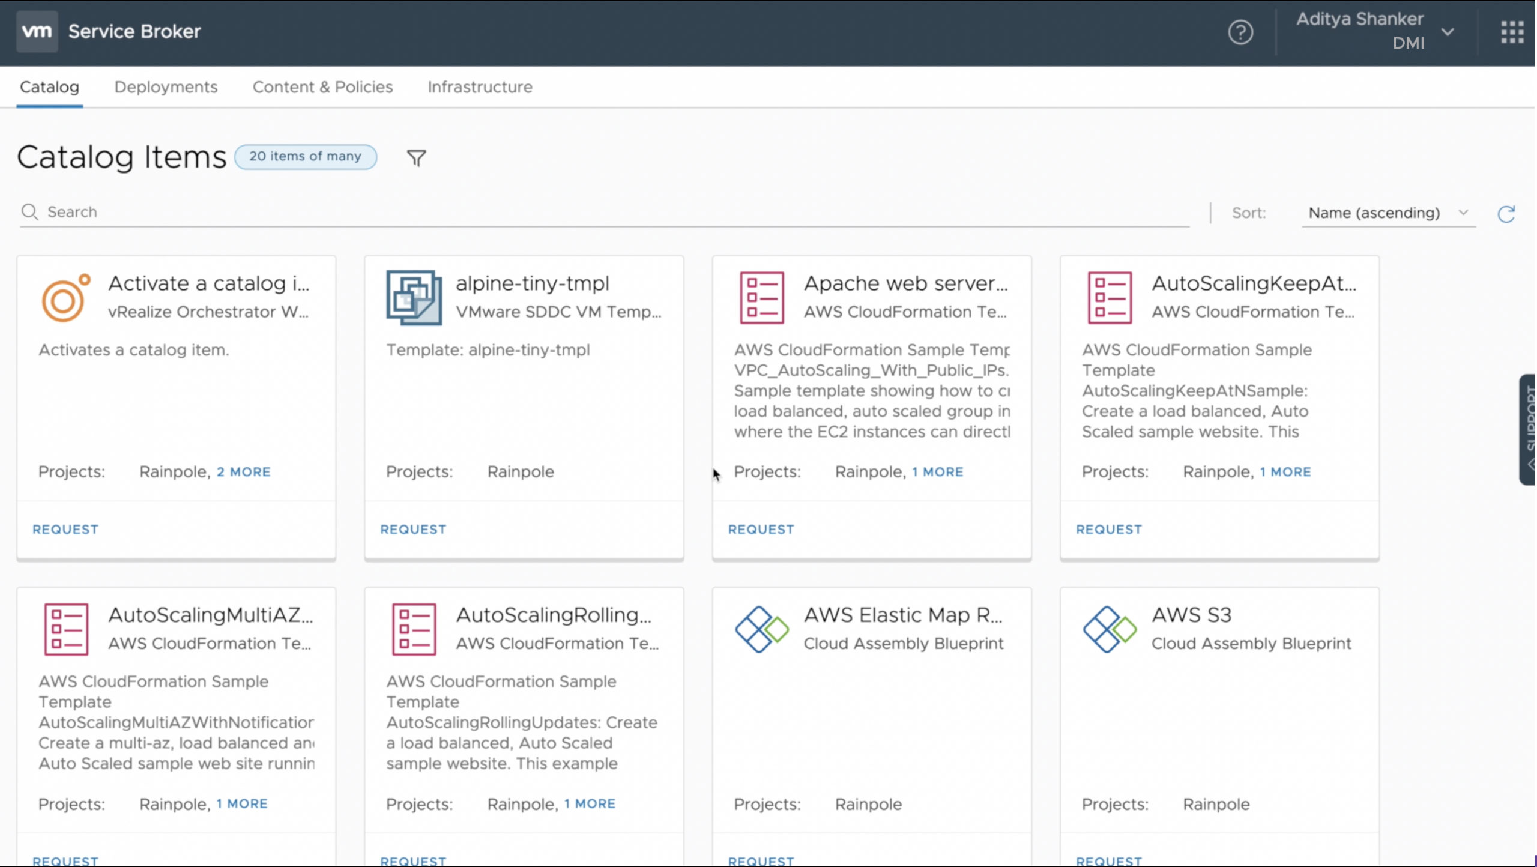Open the Content & Policies tab
The image size is (1537, 867).
[x=322, y=87]
